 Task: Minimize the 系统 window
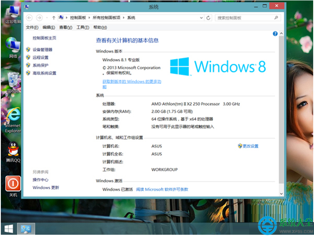tap(256, 6)
